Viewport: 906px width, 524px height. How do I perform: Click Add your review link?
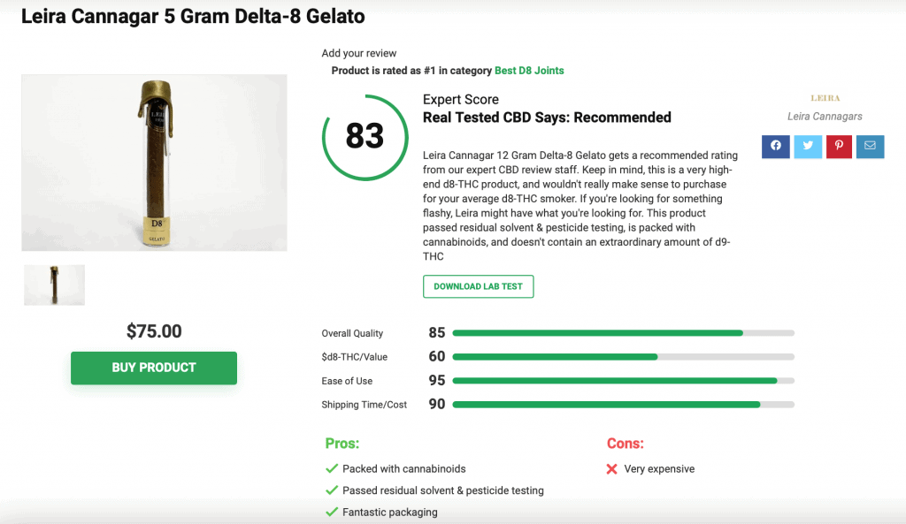point(359,53)
